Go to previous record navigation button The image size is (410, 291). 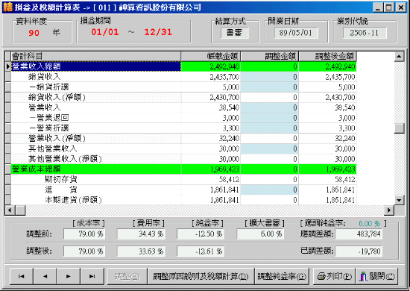(x=45, y=276)
